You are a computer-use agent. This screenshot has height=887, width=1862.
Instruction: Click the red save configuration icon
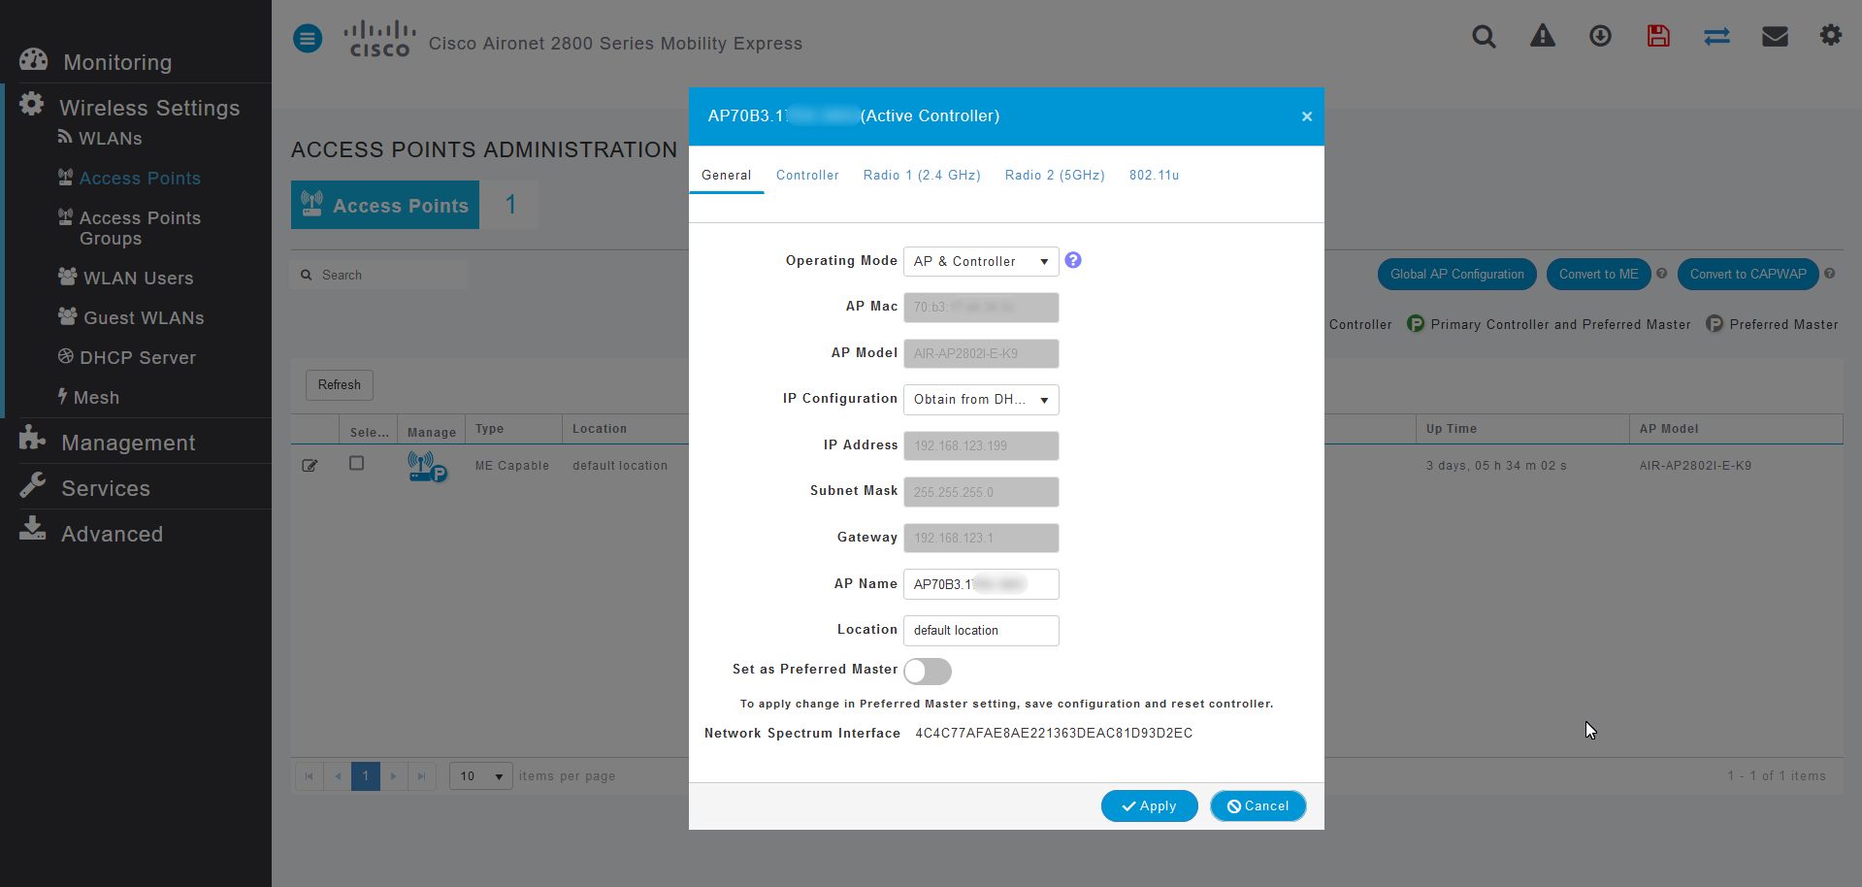1658,36
